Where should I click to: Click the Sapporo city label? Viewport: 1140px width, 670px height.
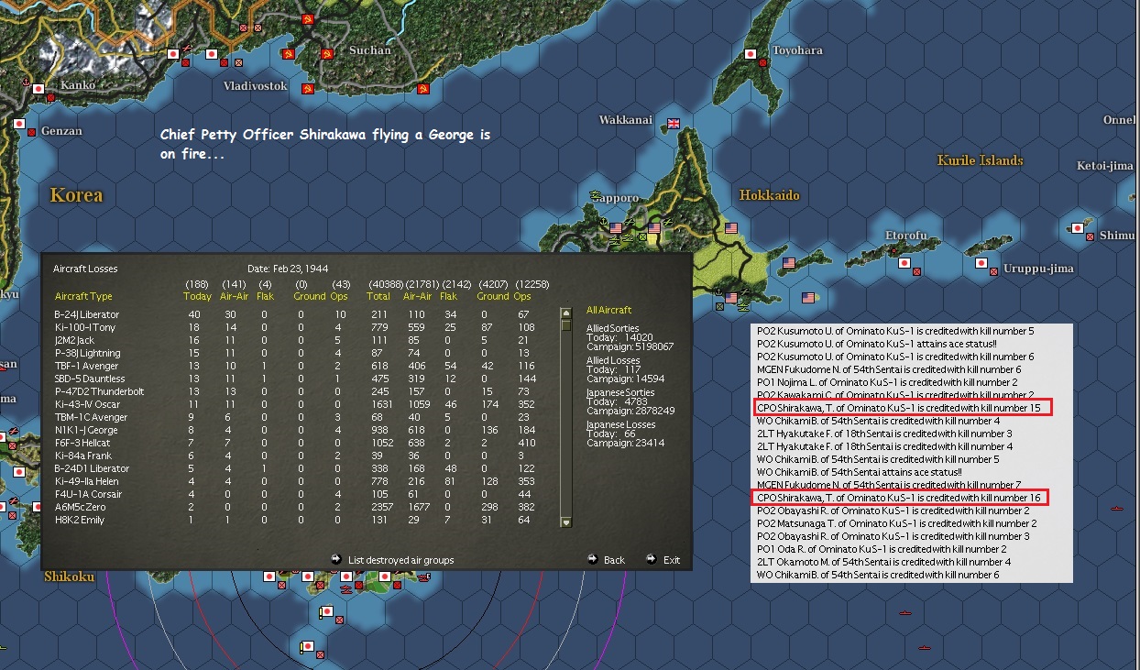[616, 197]
